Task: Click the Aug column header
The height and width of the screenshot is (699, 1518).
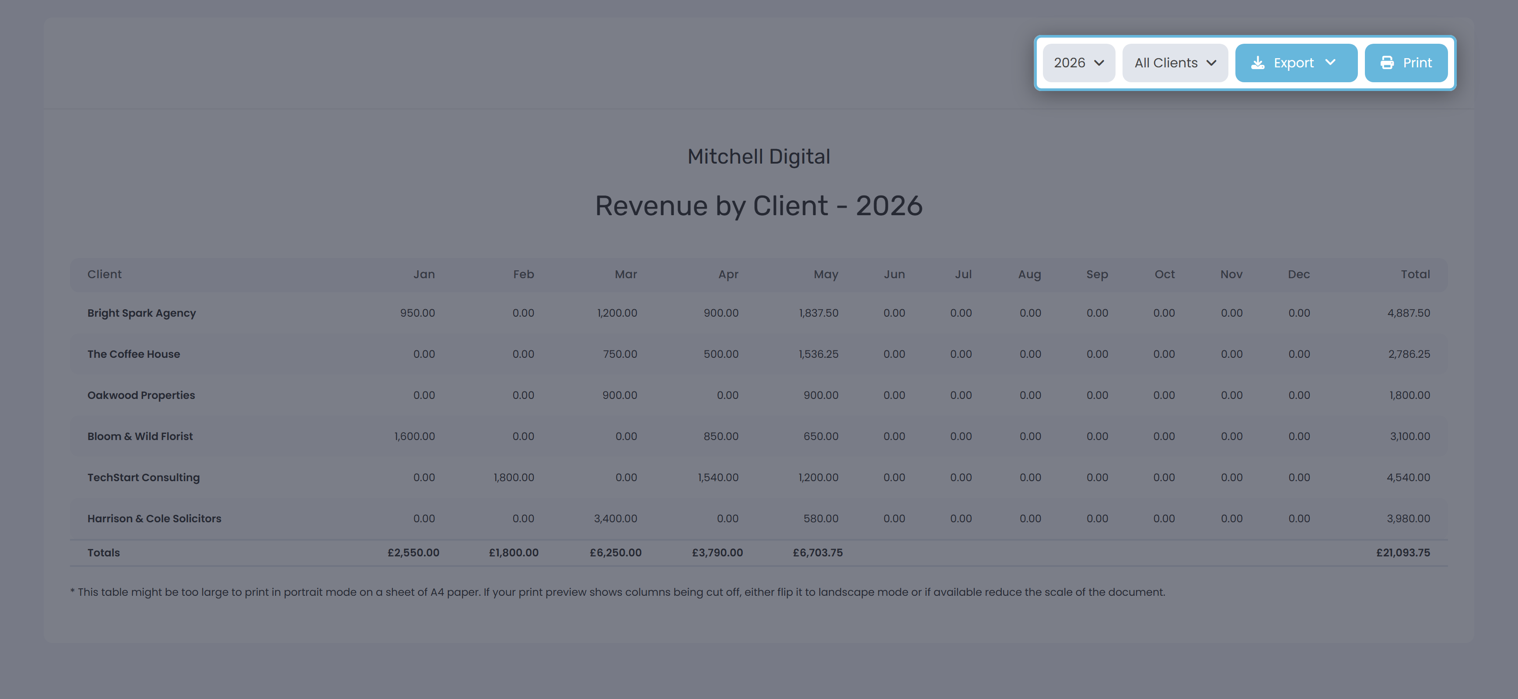Action: pyautogui.click(x=1029, y=274)
